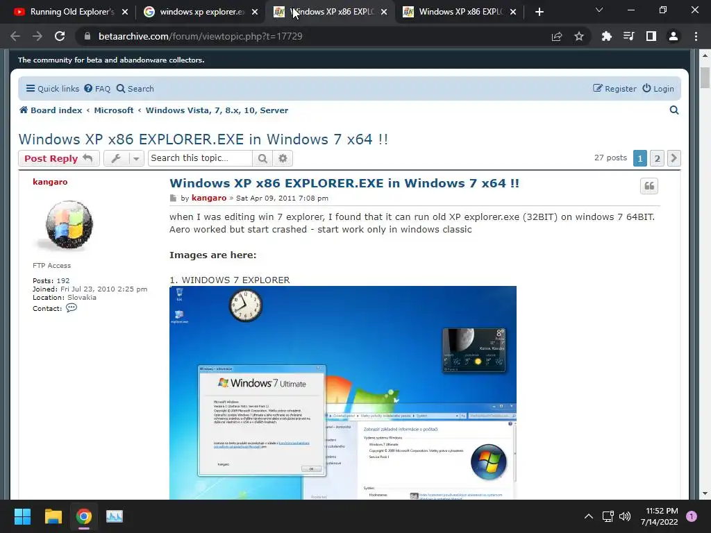This screenshot has height=533, width=711.
Task: Open kangaro author link in post byline
Action: coord(208,198)
